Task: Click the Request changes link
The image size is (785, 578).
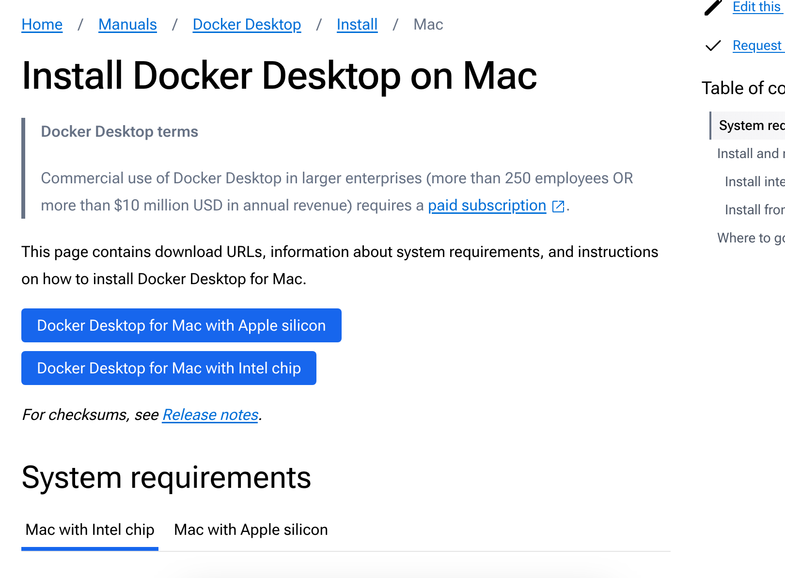Action: [758, 46]
